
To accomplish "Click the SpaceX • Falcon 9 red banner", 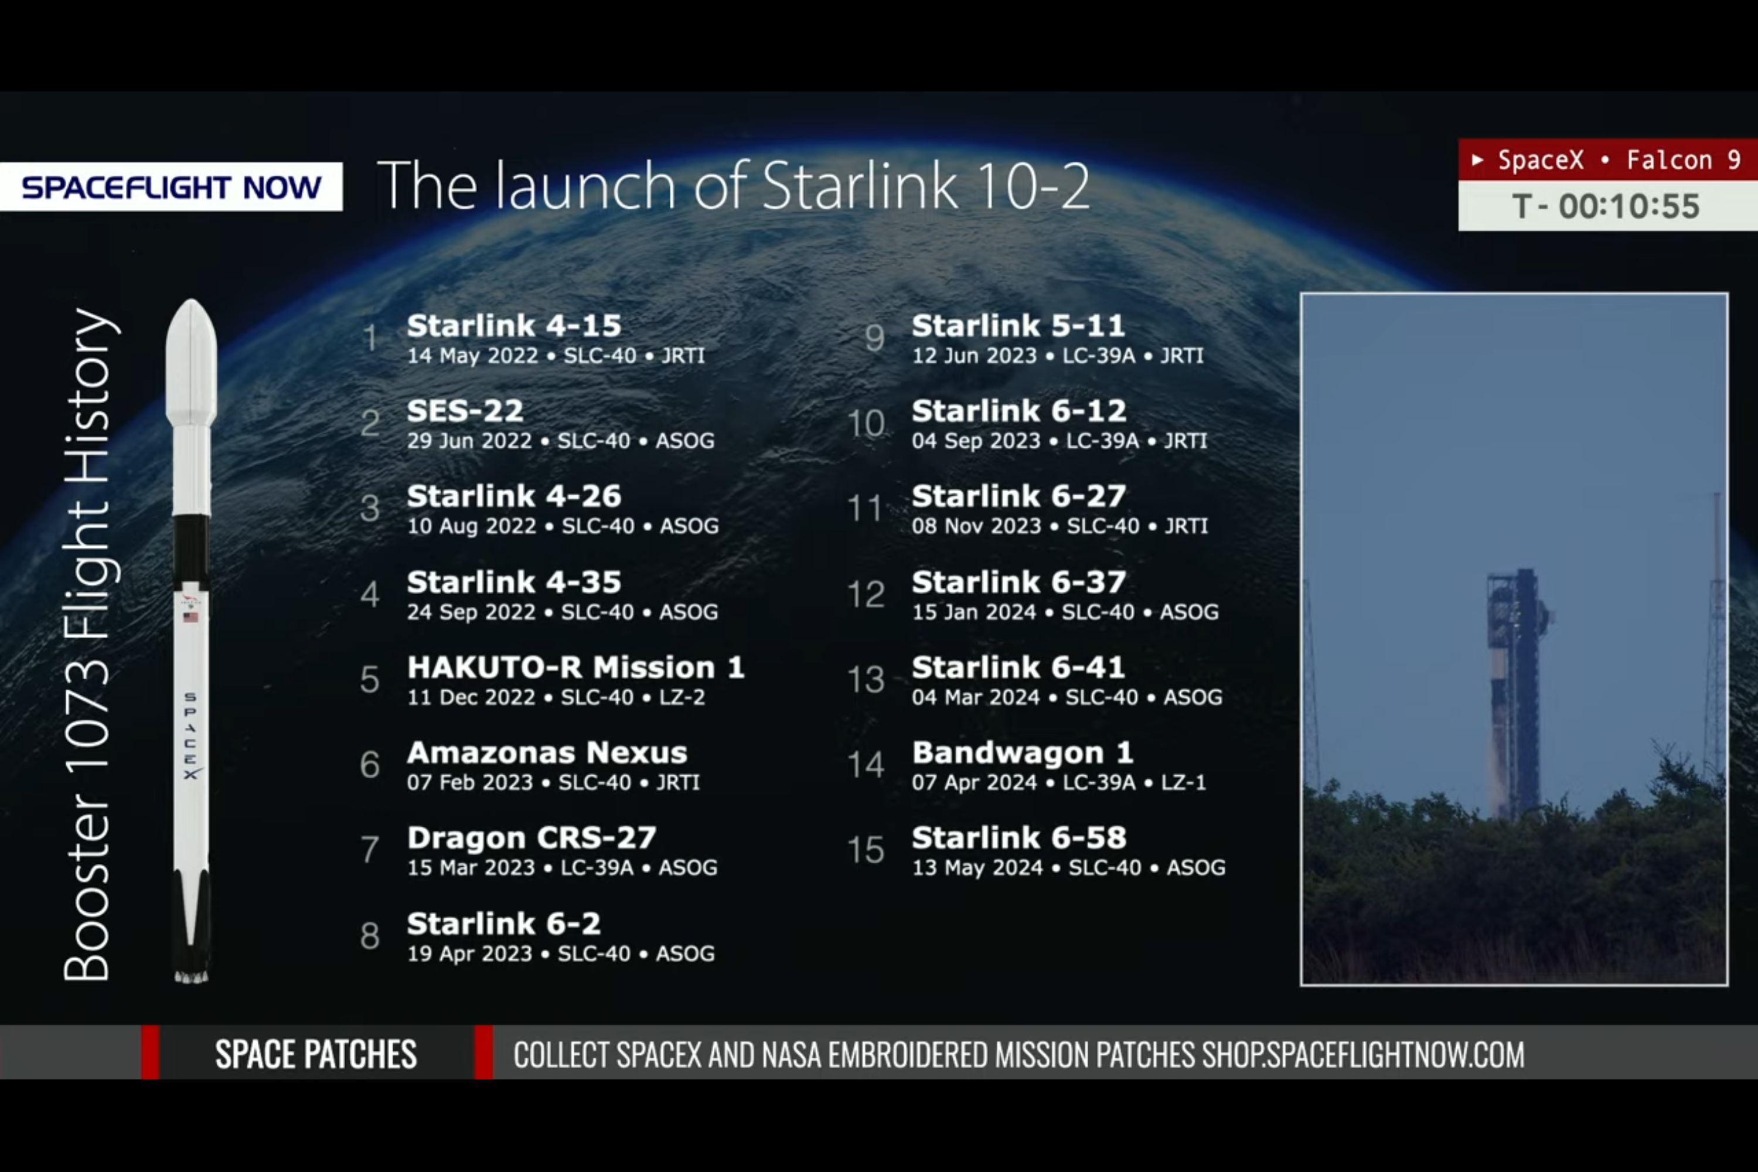I will click(1607, 160).
